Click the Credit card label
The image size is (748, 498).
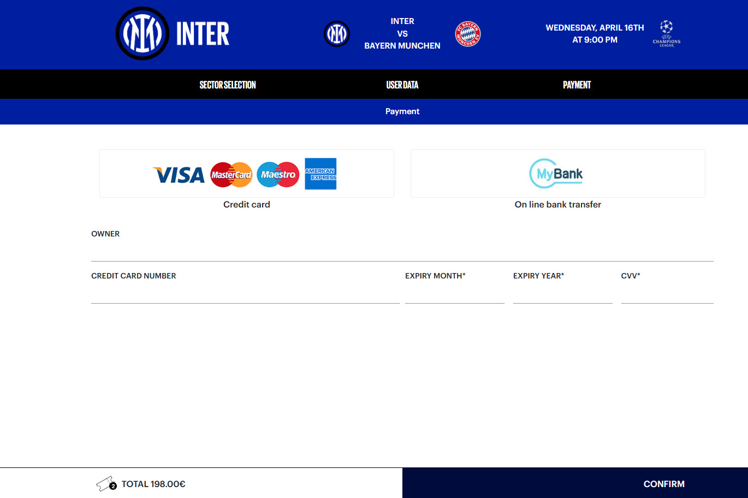point(247,205)
